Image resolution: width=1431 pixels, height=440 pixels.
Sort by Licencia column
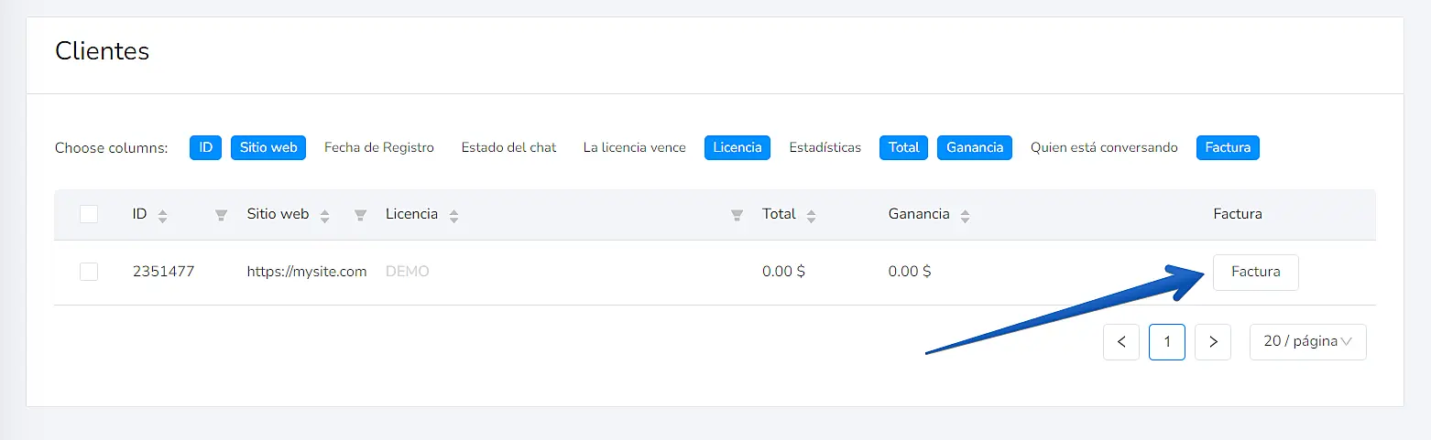coord(453,216)
